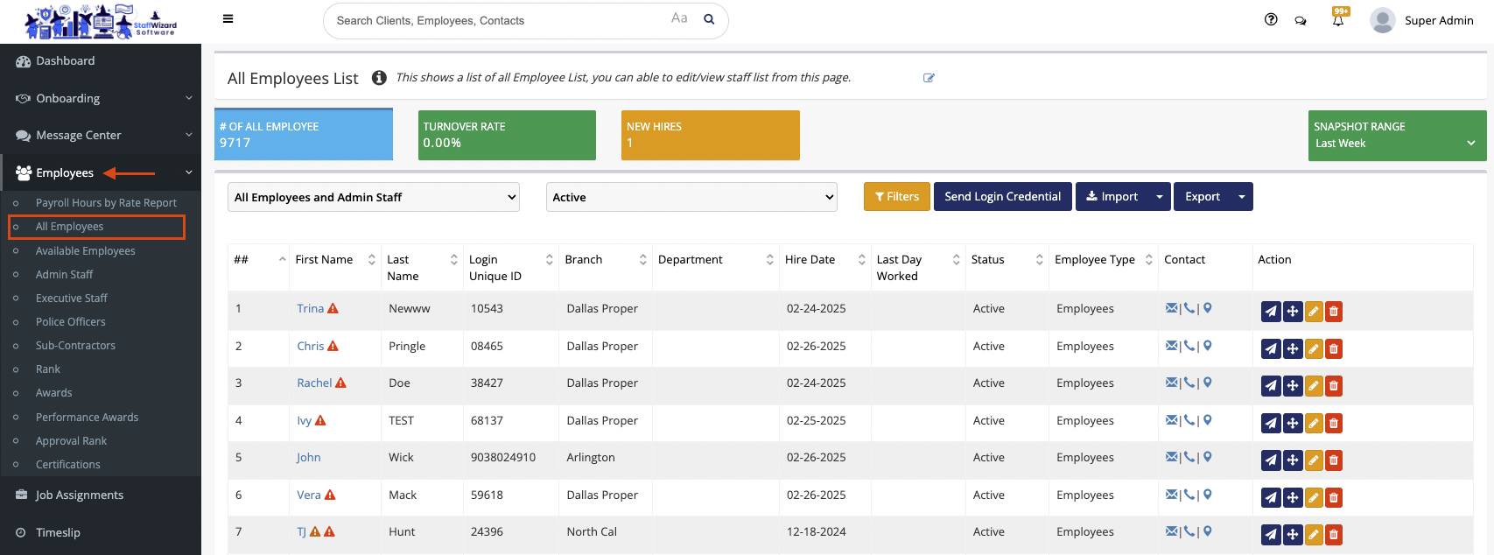The width and height of the screenshot is (1494, 555).
Task: Click the edit pencil icon in Vera's row
Action: click(x=1314, y=498)
